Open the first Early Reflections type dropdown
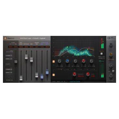119x119 pixels. (x=9, y=55)
